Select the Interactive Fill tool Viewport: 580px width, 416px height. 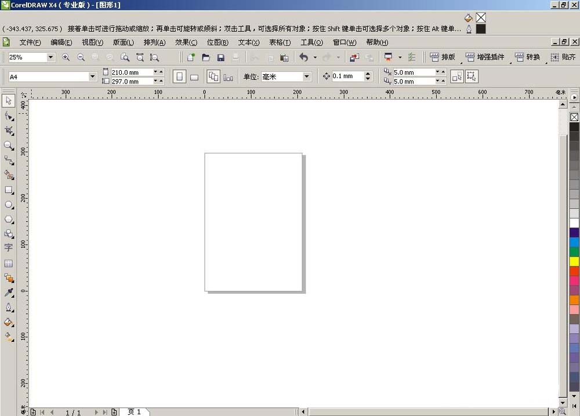coord(9,337)
